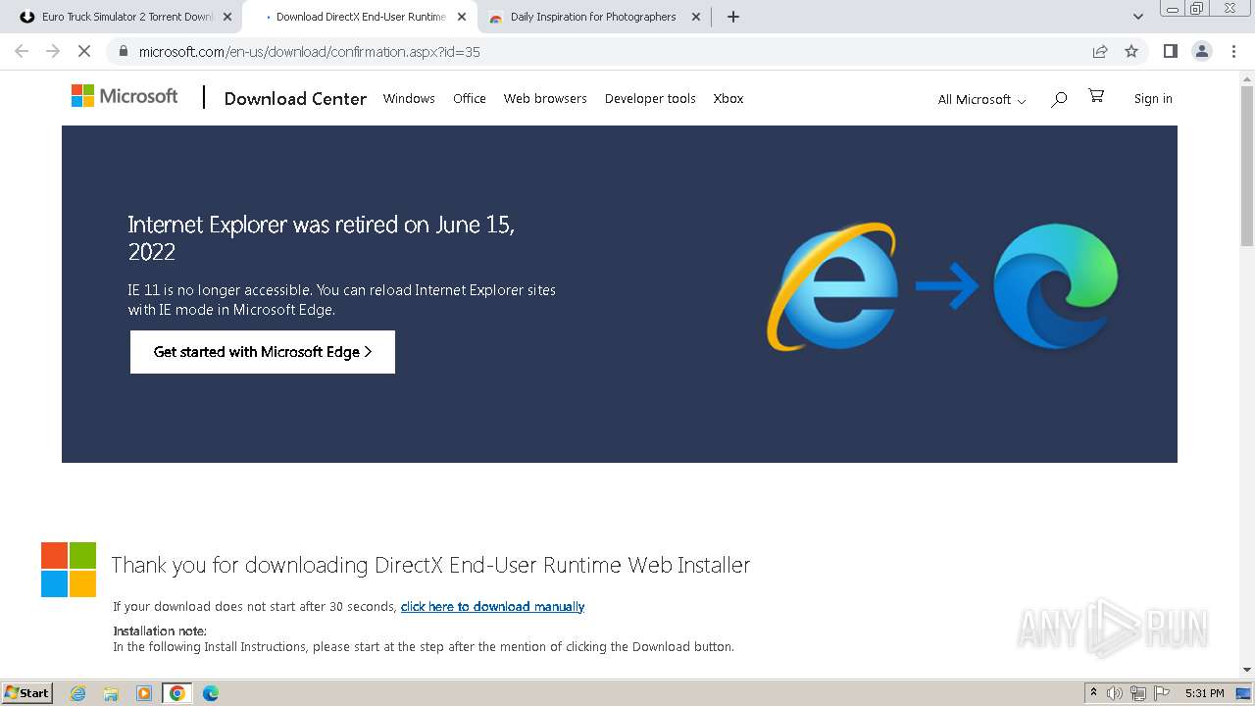1255x706 pixels.
Task: Click the browser back arrow
Action: point(22,51)
